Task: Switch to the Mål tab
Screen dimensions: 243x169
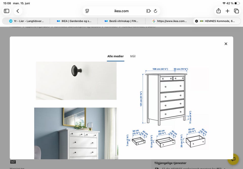Action: pyautogui.click(x=133, y=56)
